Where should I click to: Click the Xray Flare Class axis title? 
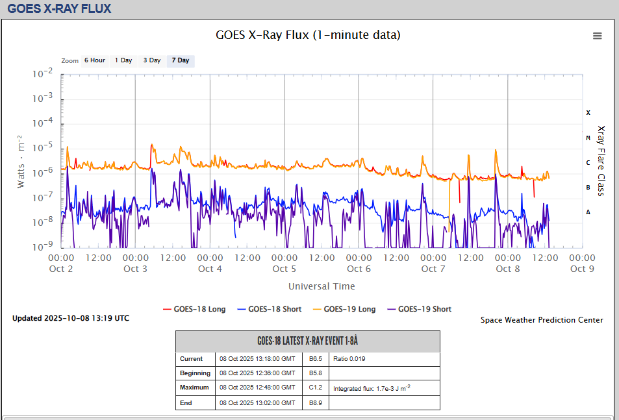click(601, 160)
